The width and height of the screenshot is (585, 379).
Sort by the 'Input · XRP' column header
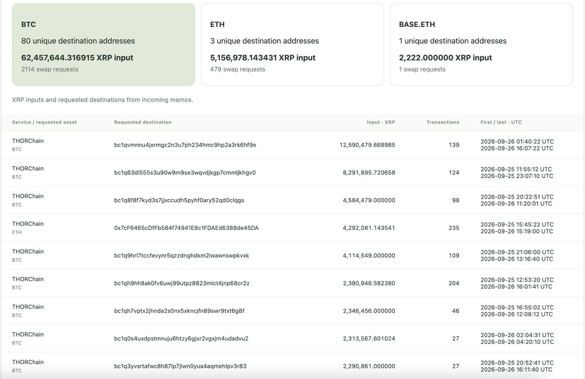pyautogui.click(x=381, y=122)
